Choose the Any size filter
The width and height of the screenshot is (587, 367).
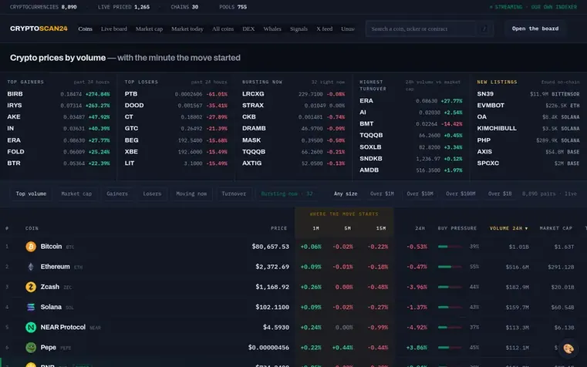[345, 194]
